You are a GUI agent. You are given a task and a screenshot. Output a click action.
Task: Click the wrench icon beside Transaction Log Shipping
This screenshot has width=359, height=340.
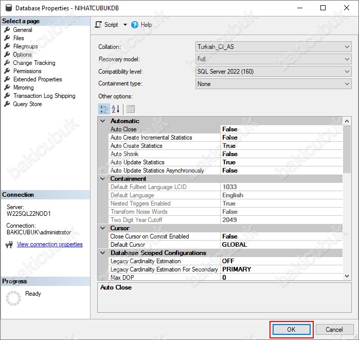click(x=7, y=96)
